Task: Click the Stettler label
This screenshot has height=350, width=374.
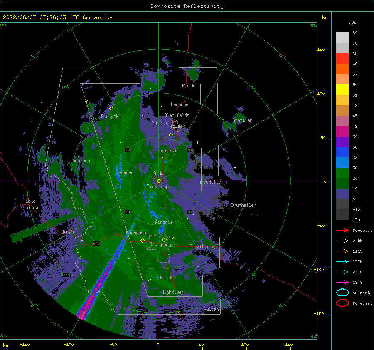Action: click(x=242, y=120)
